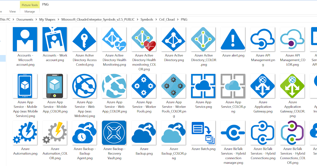317x166 pixels.
Task: Go to Microsoft_CloudnEnterprise_Symbols_v2.5_PUBLIC breadcrumb
Action: [x=98, y=19]
